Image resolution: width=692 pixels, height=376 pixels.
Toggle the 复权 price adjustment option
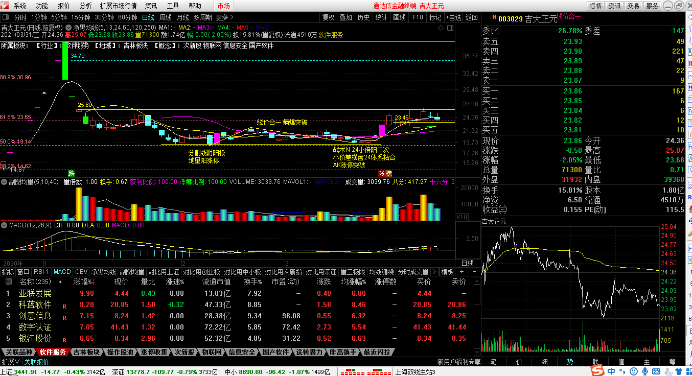coord(329,17)
